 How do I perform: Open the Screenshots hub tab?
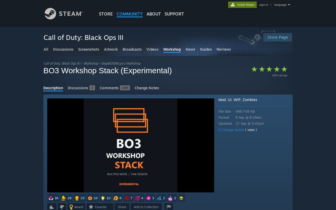(89, 49)
